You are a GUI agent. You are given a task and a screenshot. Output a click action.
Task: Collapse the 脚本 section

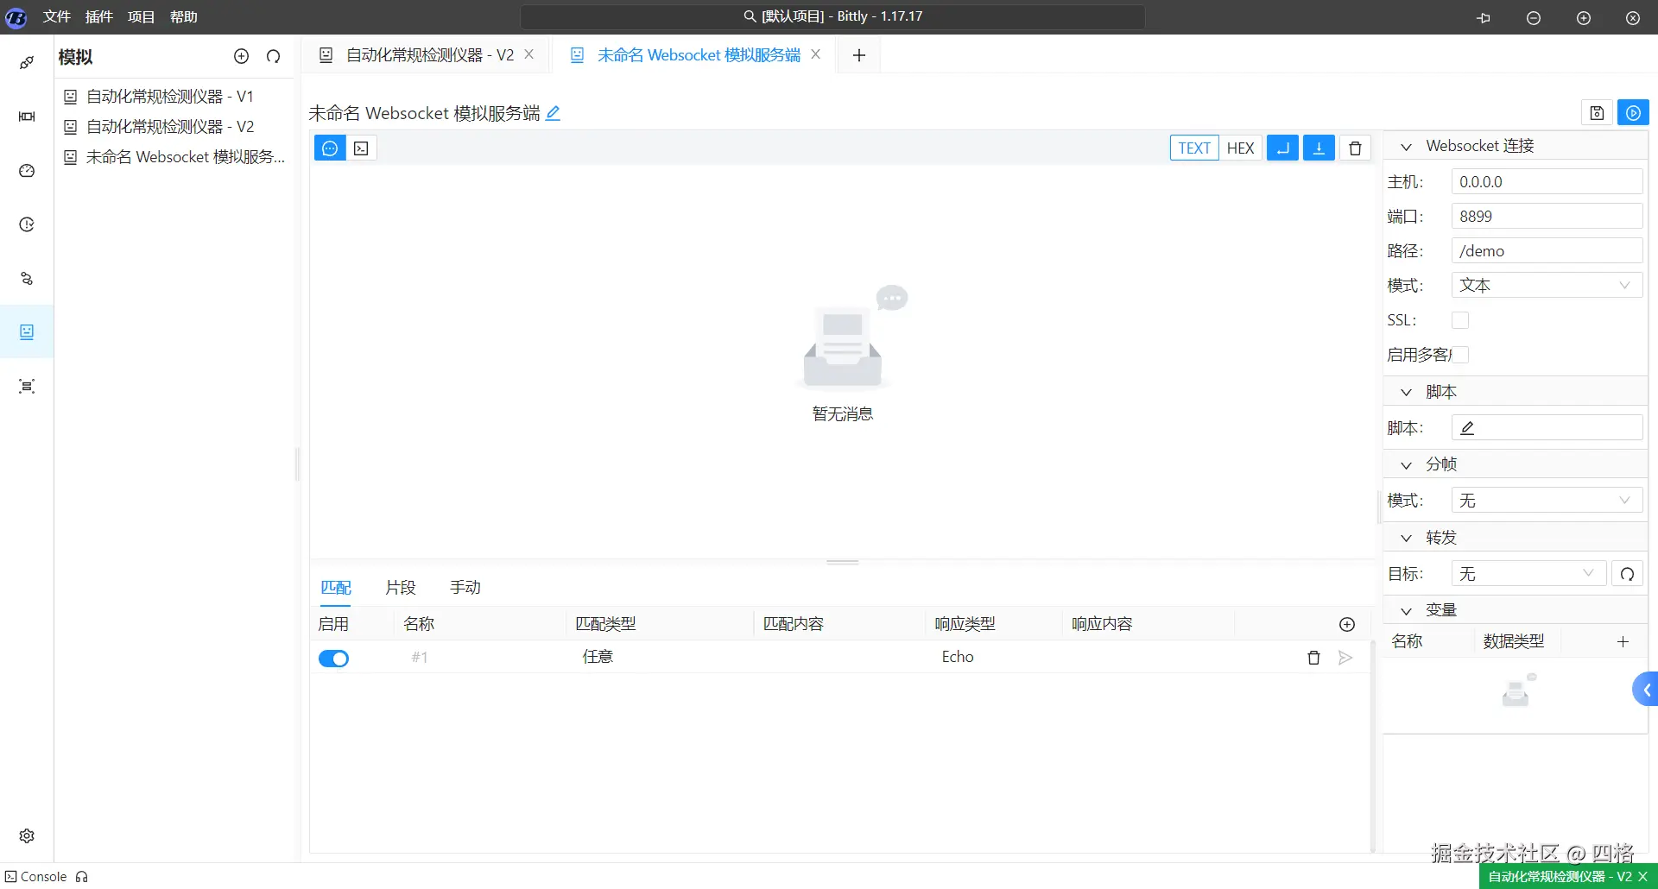pos(1406,393)
